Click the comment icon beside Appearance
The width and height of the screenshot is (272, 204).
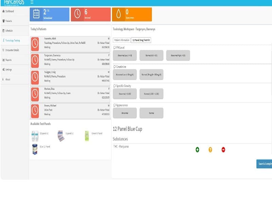tap(115, 105)
